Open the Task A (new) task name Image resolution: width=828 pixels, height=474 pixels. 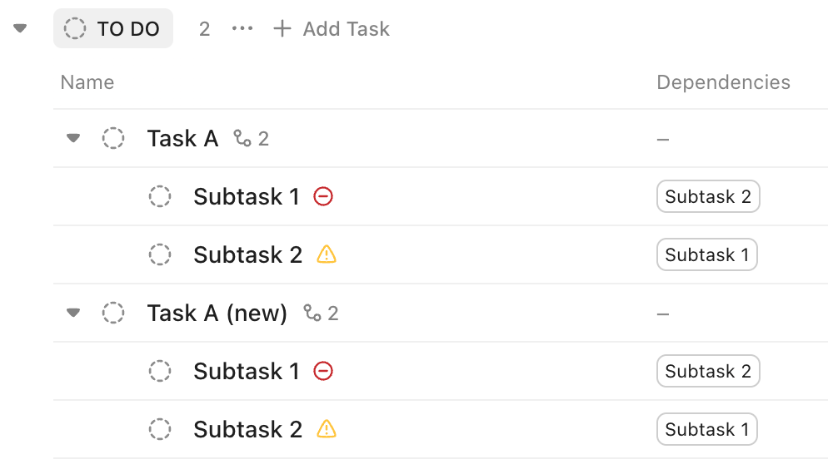[217, 313]
